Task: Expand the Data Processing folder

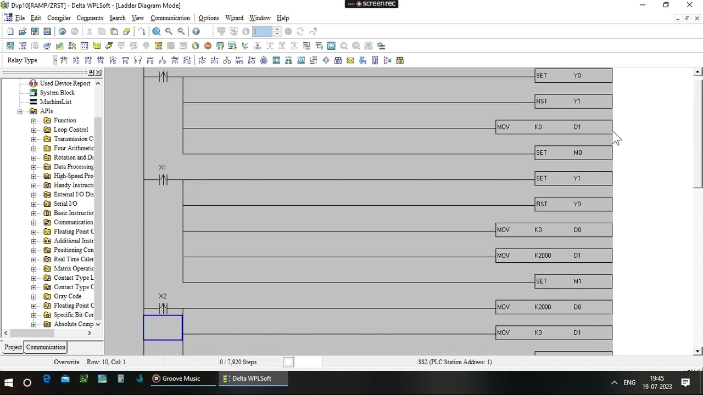Action: (34, 167)
